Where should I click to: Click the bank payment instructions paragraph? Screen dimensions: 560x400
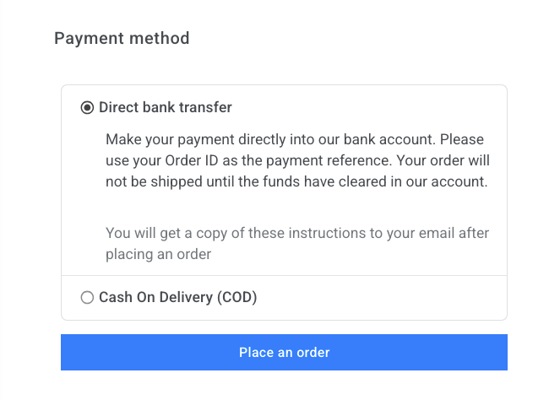pos(296,160)
